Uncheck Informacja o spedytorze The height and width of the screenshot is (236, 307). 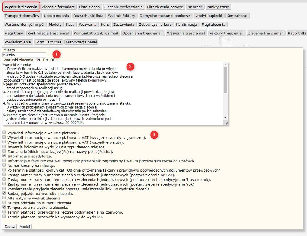click(x=4, y=156)
